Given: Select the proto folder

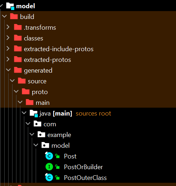Looking at the screenshot, I should pos(40,92).
